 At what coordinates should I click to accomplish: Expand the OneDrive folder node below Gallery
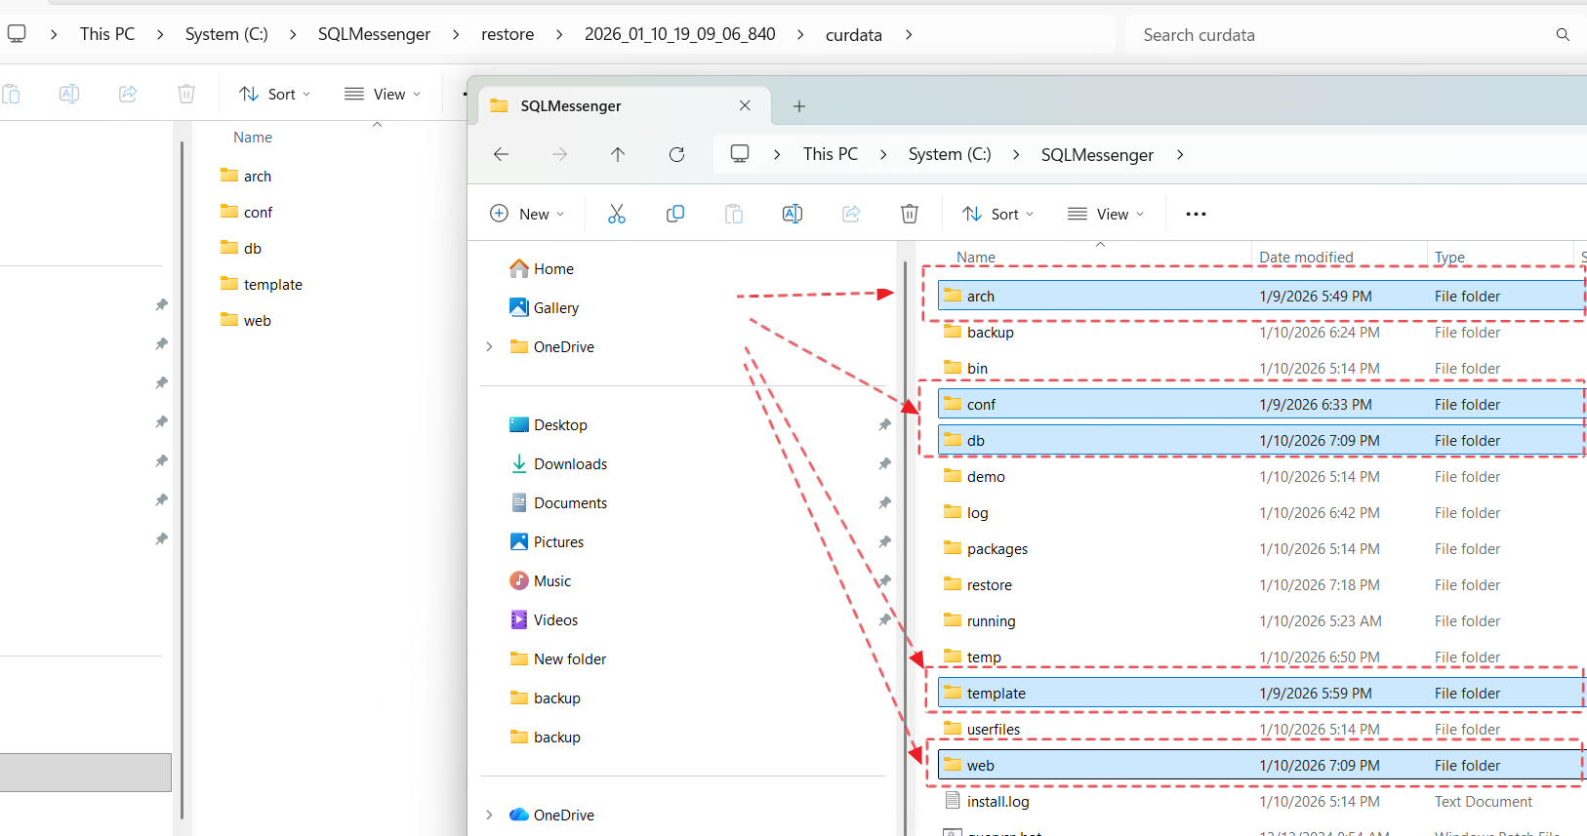click(x=489, y=346)
